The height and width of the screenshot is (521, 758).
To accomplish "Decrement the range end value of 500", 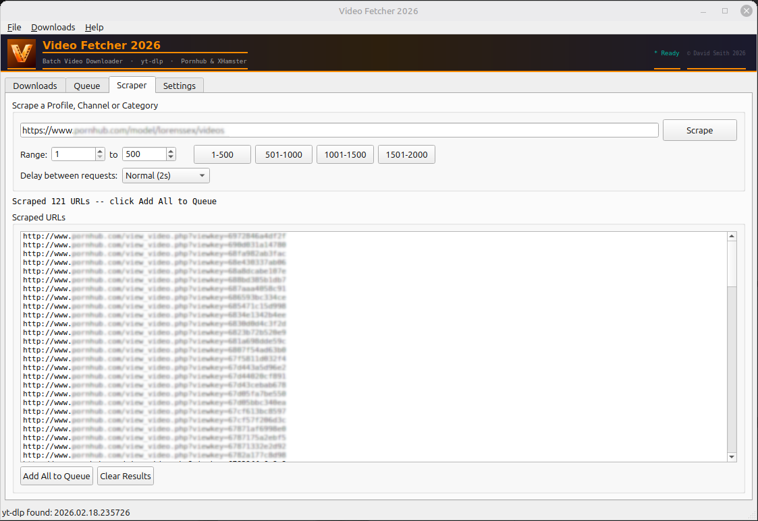I will 171,158.
